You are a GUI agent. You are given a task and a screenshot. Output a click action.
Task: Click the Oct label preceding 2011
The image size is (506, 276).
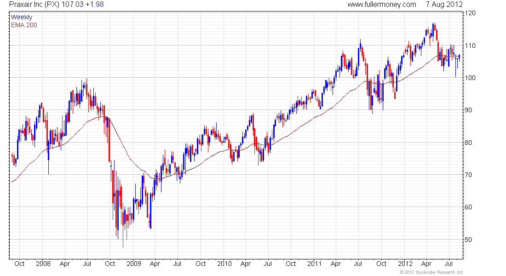pyautogui.click(x=291, y=264)
